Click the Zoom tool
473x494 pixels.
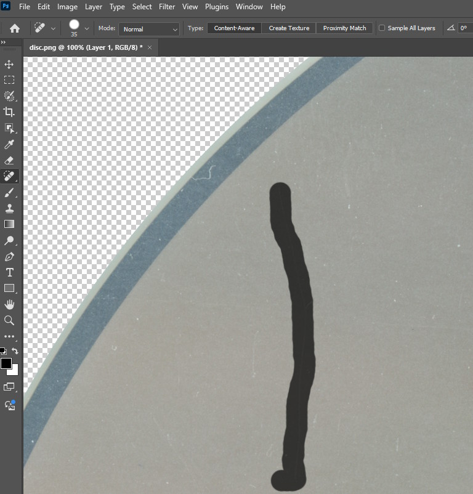coord(9,320)
